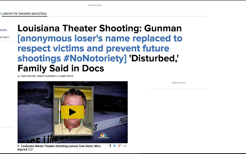The image size is (246, 154).
Task: Share the video on Twitter
Action: 115,146
